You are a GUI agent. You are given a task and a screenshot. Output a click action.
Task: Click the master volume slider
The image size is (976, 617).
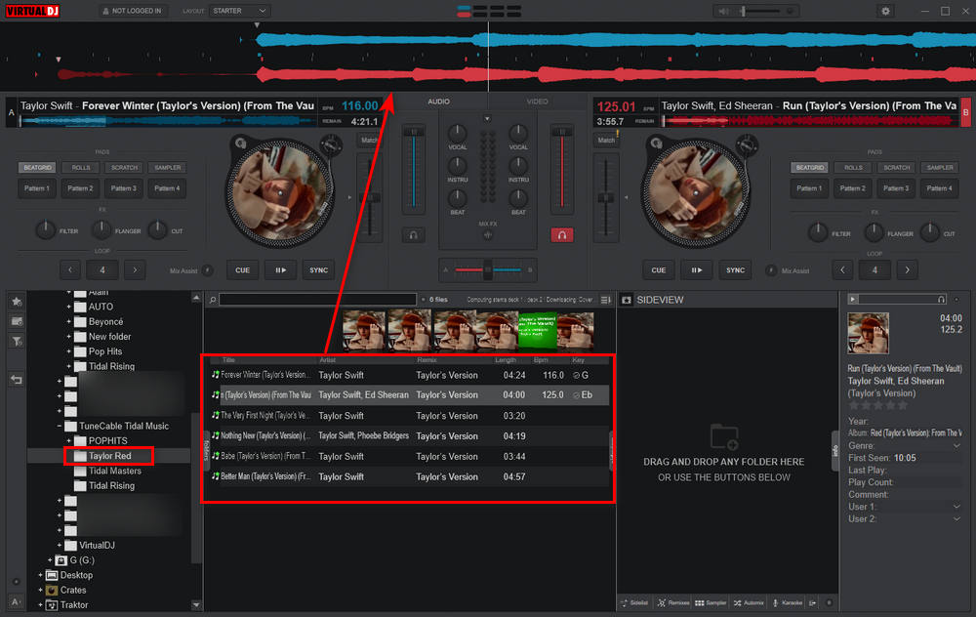coord(760,11)
